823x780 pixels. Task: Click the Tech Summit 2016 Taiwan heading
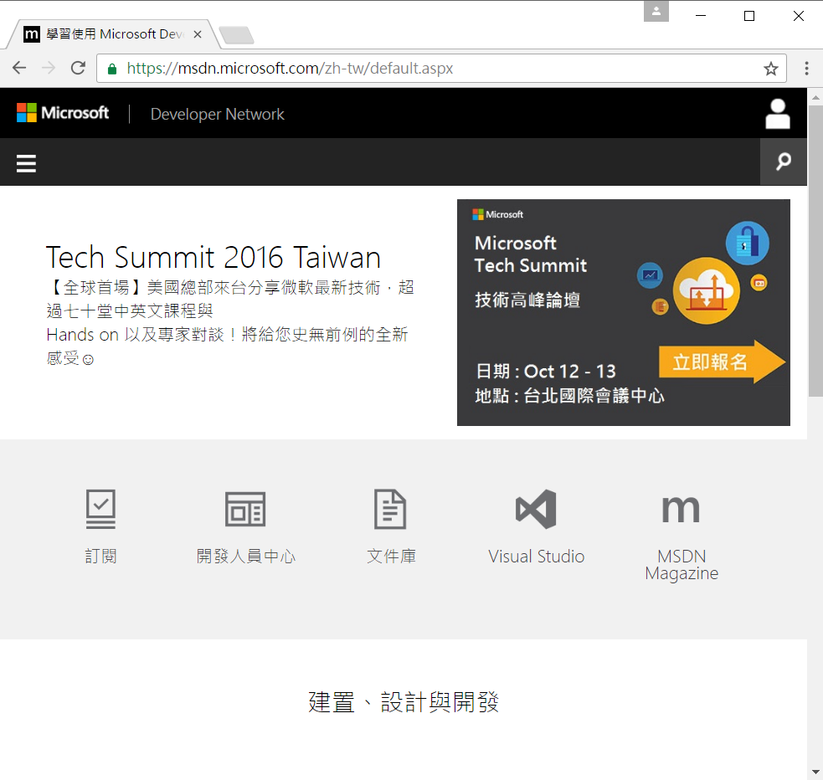(x=213, y=257)
